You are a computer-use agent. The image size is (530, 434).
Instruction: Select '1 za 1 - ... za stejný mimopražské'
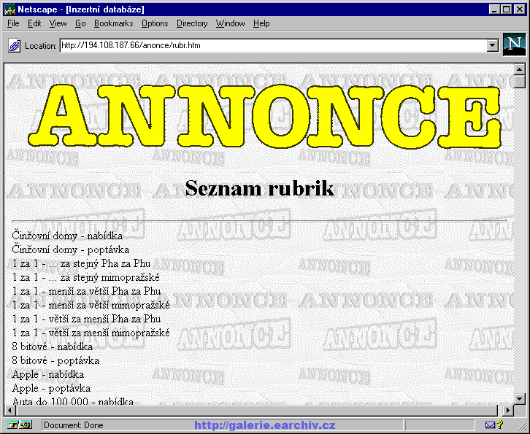(x=86, y=277)
